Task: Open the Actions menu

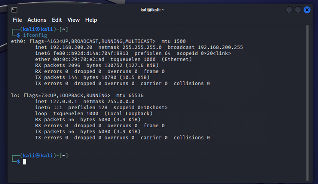Action: click(x=37, y=20)
